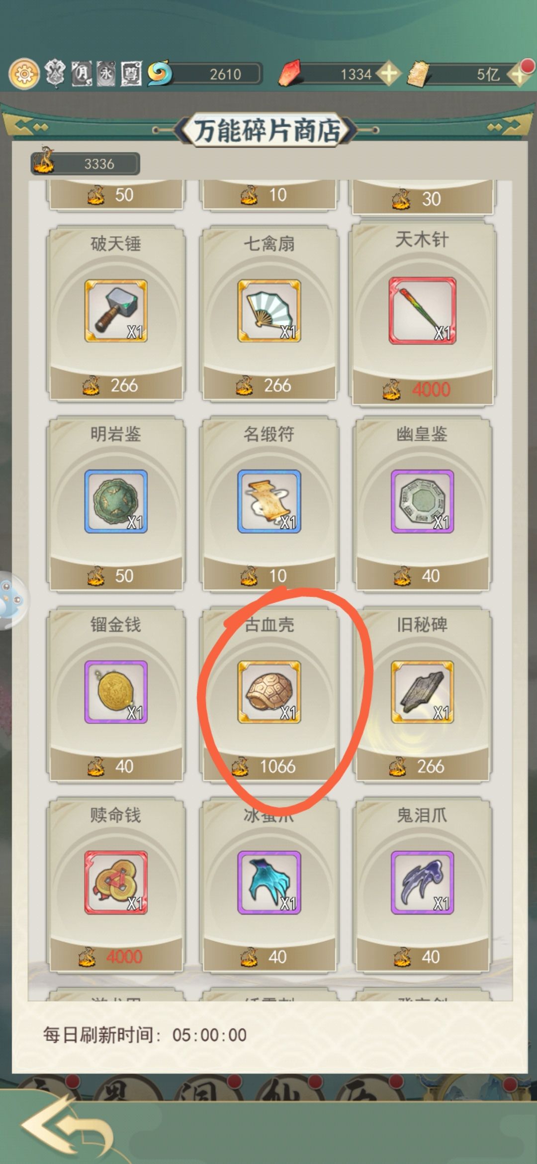
Task: Purchase 鬼泪爪 at 40 price
Action: [x=422, y=957]
